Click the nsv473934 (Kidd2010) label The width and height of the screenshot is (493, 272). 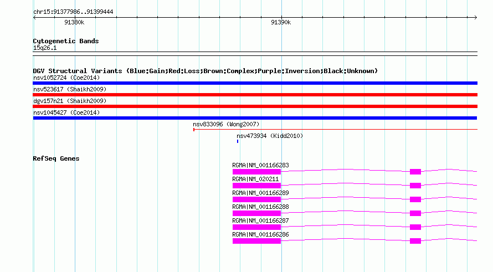[270, 136]
